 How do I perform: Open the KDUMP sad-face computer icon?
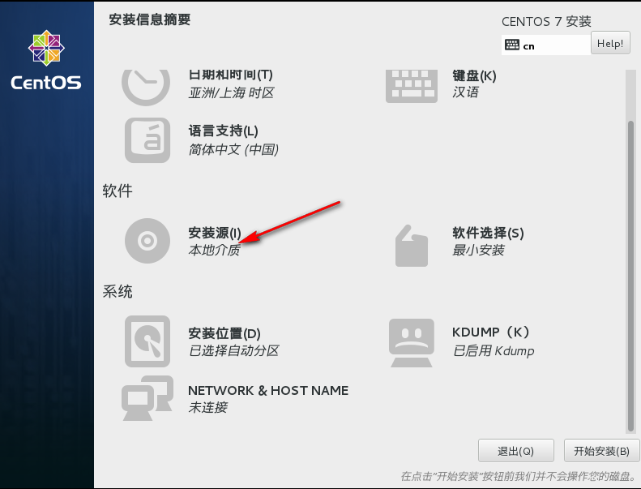(411, 343)
